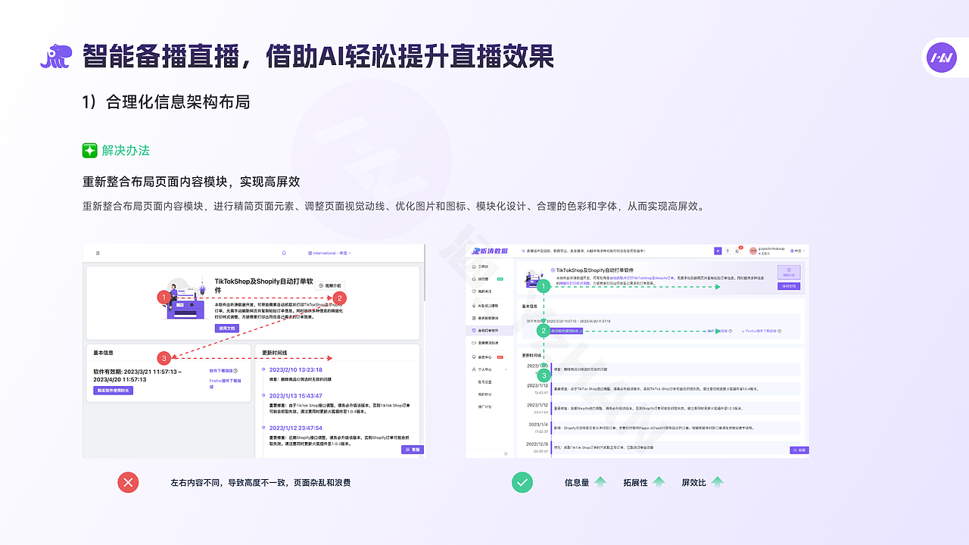Open 会员中心 in the sidebar
969x545 pixels.
[x=488, y=357]
